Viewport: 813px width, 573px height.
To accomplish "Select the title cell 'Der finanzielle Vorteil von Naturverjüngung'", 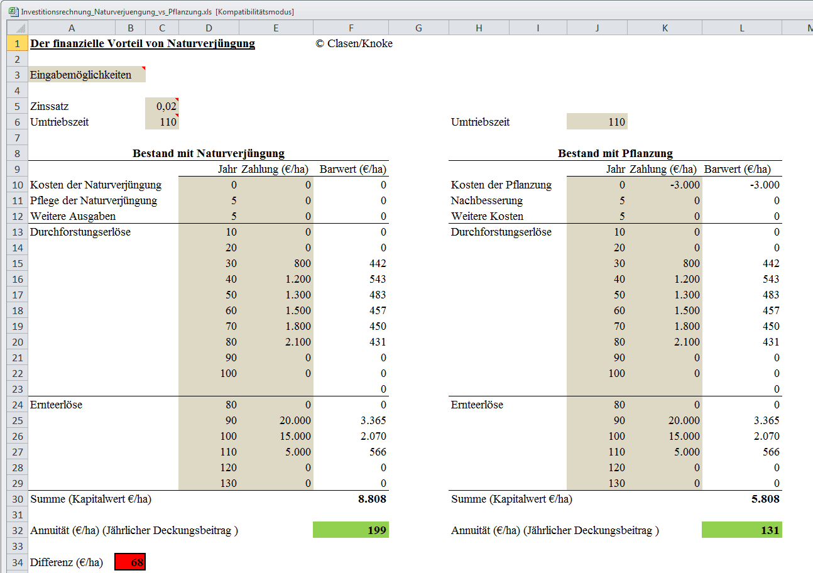I will click(143, 43).
